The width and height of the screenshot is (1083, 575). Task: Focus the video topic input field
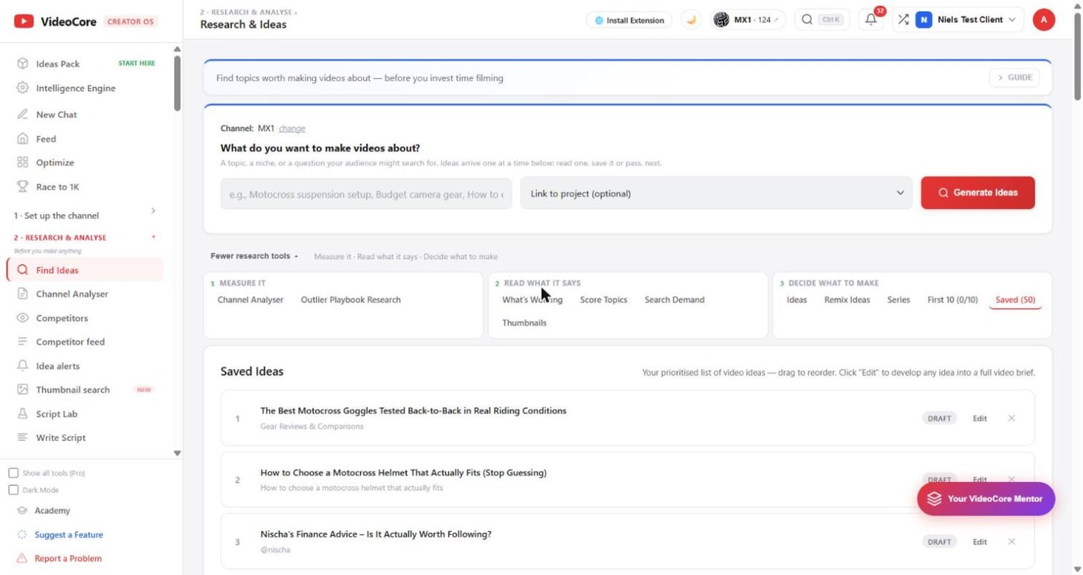[x=366, y=193]
